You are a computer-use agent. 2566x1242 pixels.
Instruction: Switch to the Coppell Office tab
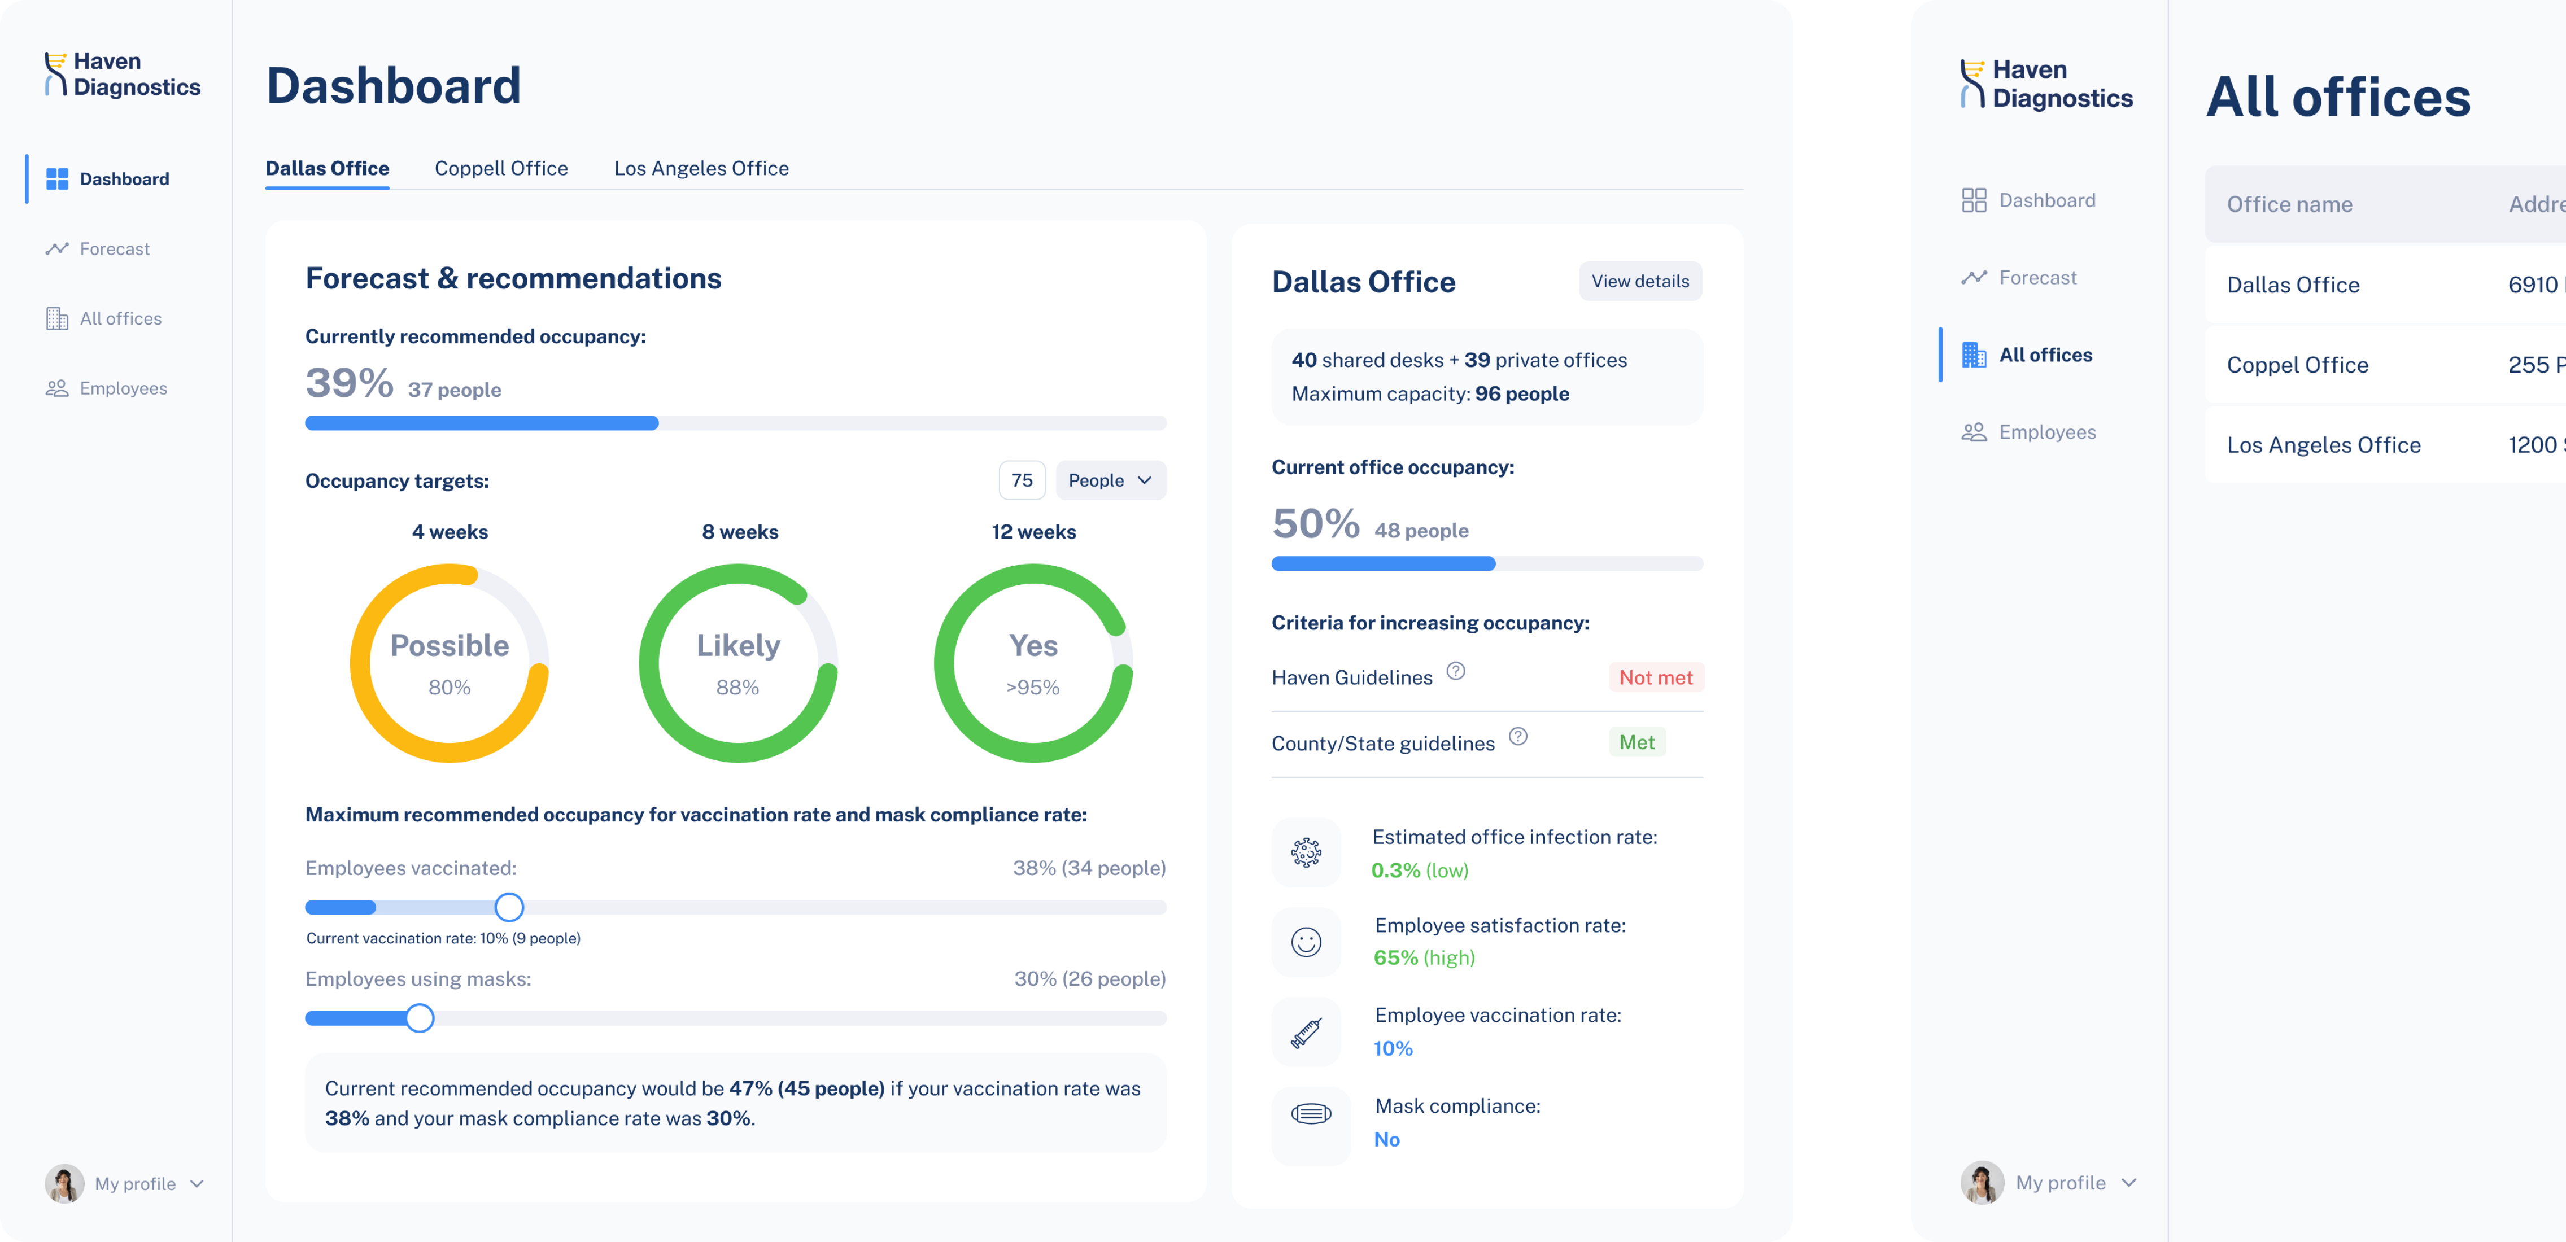501,168
